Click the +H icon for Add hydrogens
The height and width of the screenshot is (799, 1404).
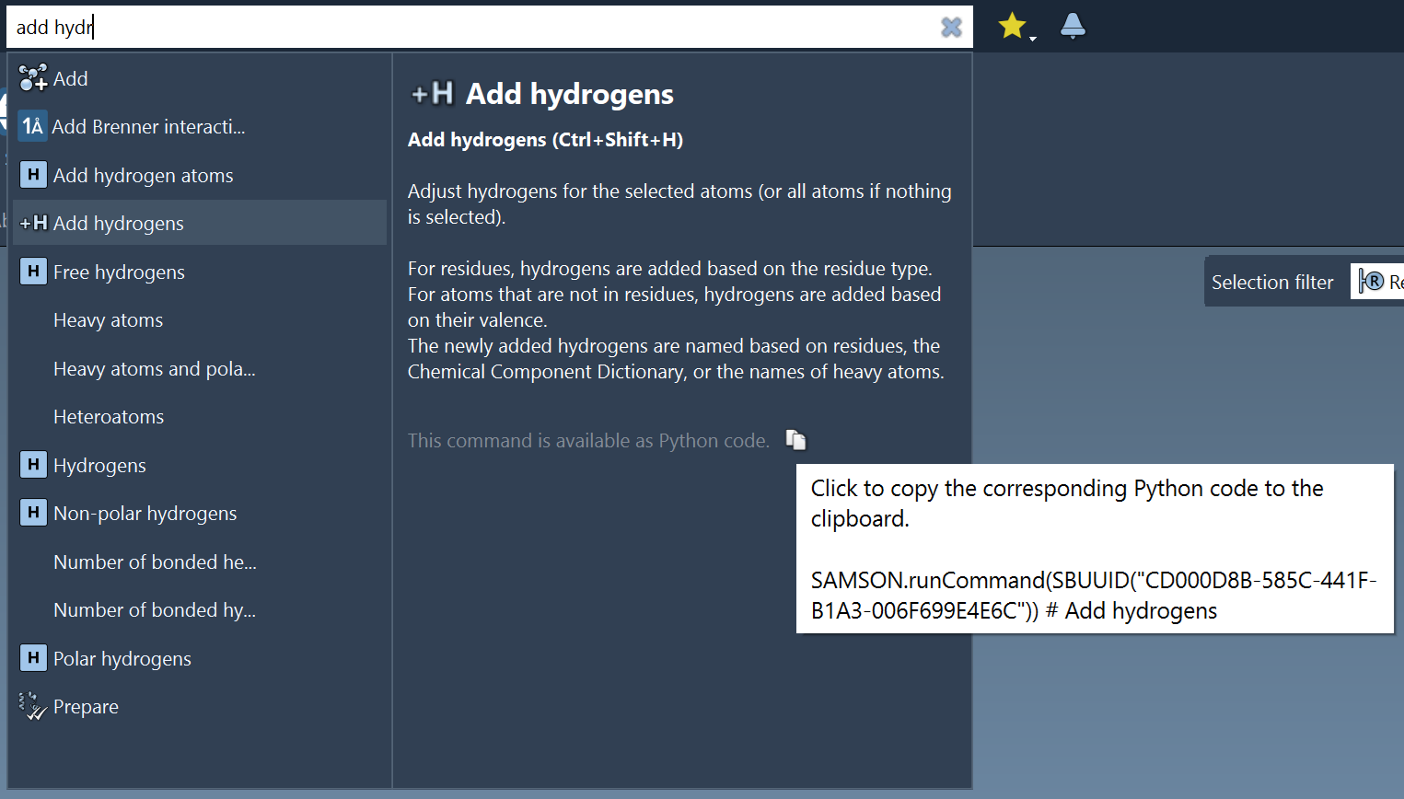(33, 222)
